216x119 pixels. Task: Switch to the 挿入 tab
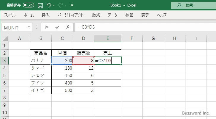(x=46, y=15)
